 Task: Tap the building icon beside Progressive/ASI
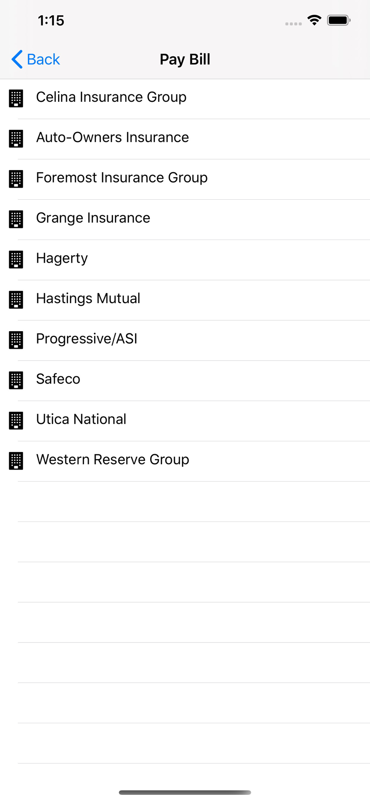click(16, 340)
